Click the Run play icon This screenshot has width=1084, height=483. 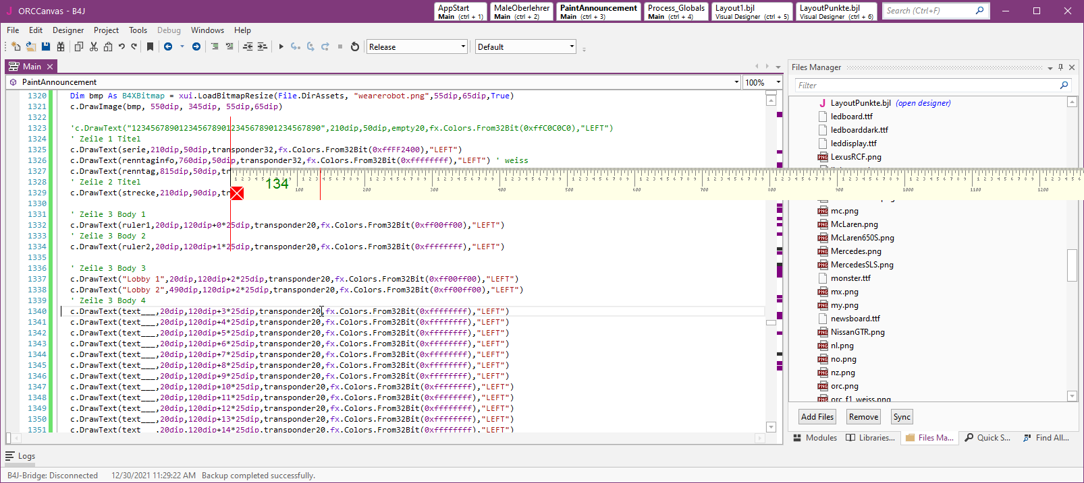click(281, 46)
